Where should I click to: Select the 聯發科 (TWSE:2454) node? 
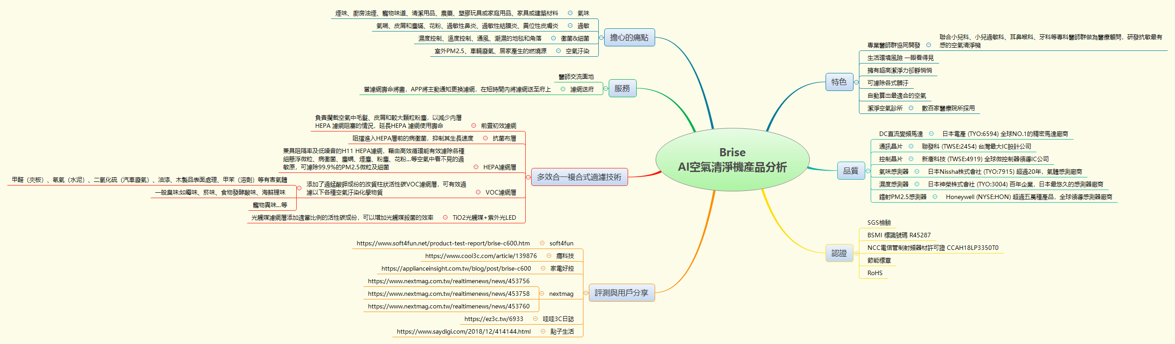click(x=976, y=146)
